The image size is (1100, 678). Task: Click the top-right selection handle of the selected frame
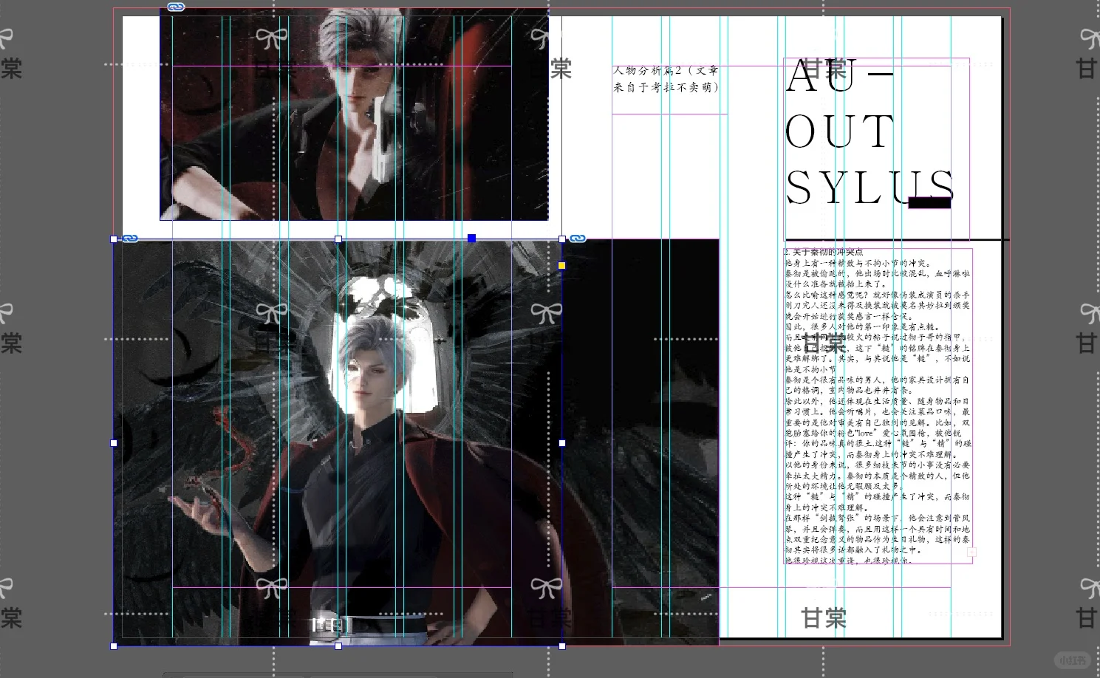tap(562, 239)
